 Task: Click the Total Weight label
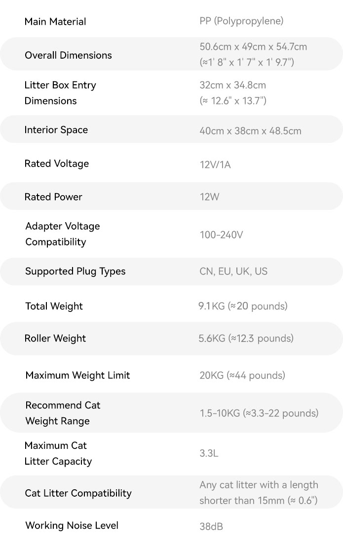point(54,306)
